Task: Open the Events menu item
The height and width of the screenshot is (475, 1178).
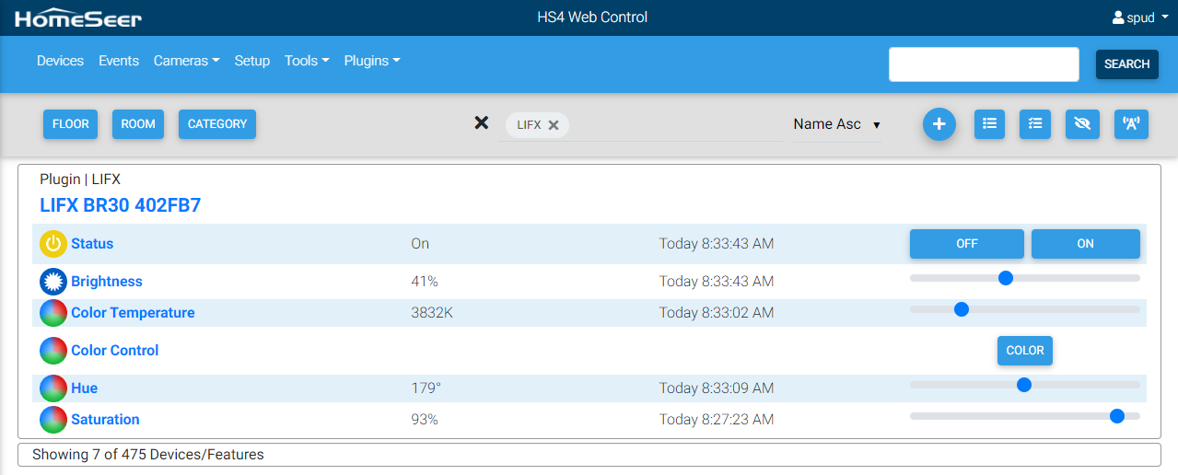Action: [119, 61]
